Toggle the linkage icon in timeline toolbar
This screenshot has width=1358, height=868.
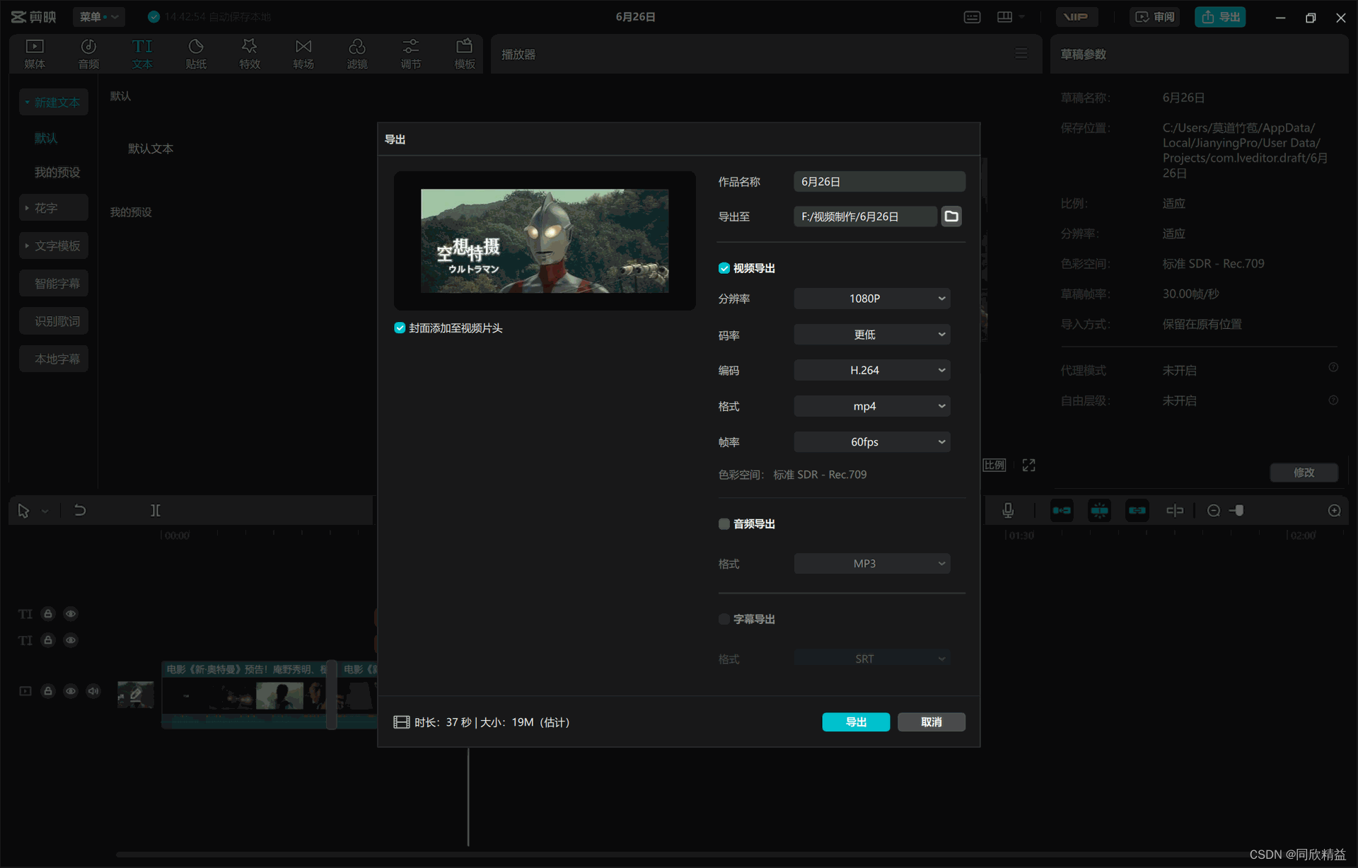pyautogui.click(x=1137, y=510)
